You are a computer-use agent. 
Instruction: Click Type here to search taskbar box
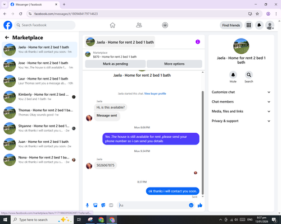pos(42,220)
